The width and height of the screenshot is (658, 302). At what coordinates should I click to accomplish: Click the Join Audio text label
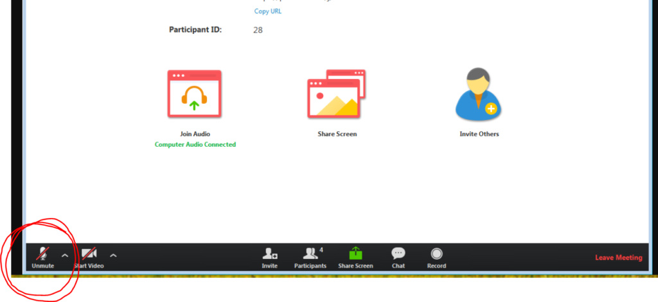(x=195, y=134)
